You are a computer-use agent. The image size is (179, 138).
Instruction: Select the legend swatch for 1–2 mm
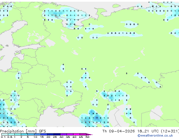[18, 134]
